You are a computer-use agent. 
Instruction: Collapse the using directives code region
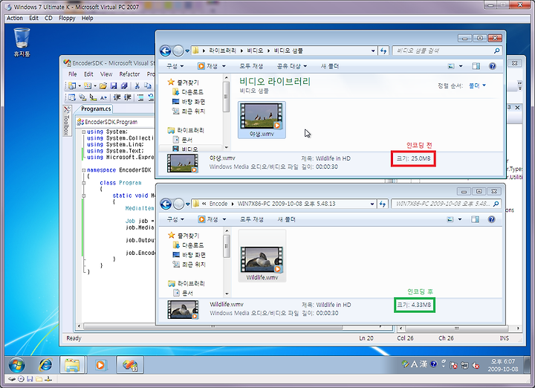pyautogui.click(x=83, y=132)
